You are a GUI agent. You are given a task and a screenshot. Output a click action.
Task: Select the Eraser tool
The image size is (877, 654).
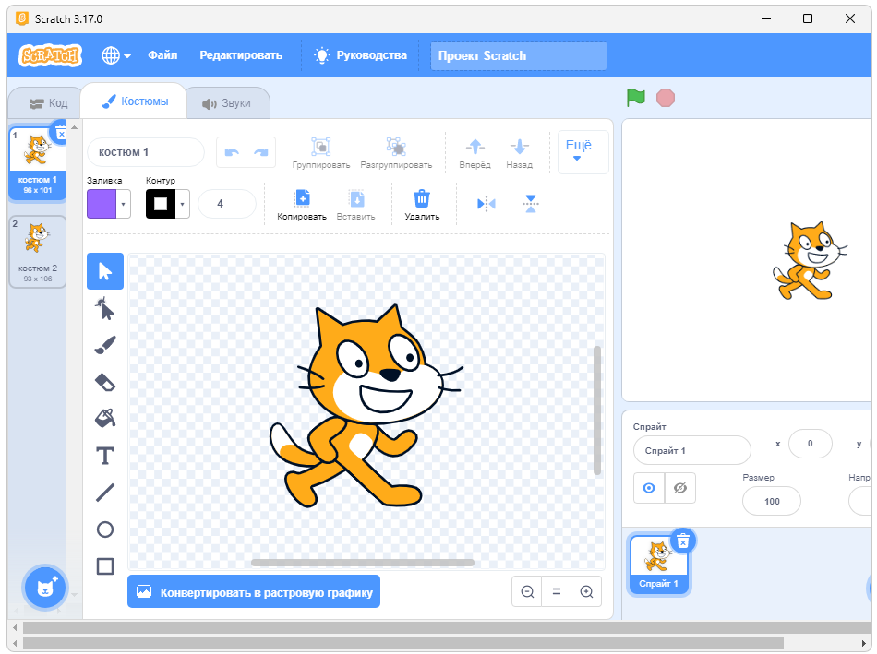point(105,382)
